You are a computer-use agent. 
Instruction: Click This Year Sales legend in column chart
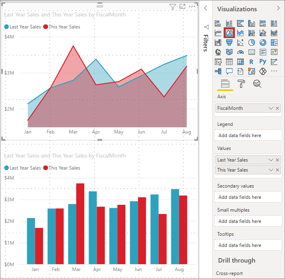(x=62, y=168)
